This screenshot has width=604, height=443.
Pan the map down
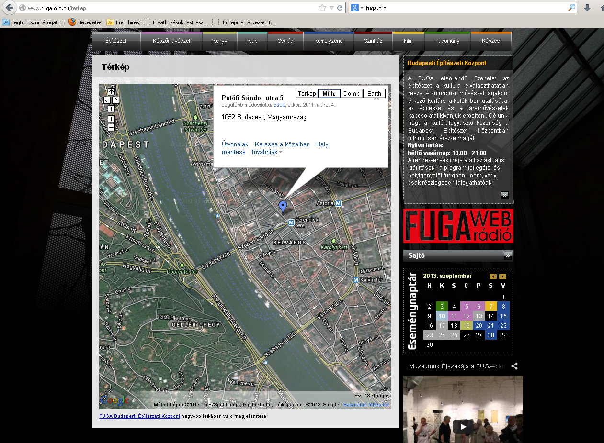[111, 109]
